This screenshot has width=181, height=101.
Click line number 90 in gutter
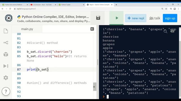[x=19, y=83]
